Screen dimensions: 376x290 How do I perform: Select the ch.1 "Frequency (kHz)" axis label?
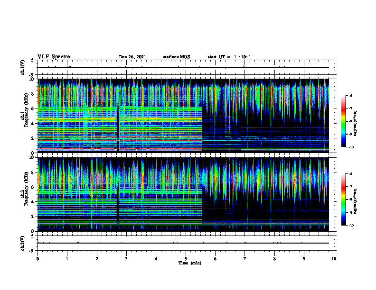click(x=27, y=110)
